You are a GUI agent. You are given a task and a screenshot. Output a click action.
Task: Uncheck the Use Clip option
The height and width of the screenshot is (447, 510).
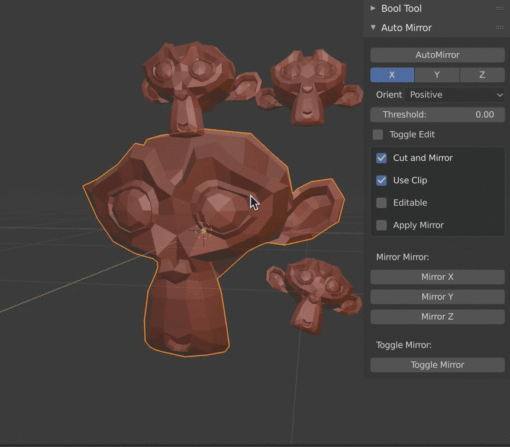(382, 180)
